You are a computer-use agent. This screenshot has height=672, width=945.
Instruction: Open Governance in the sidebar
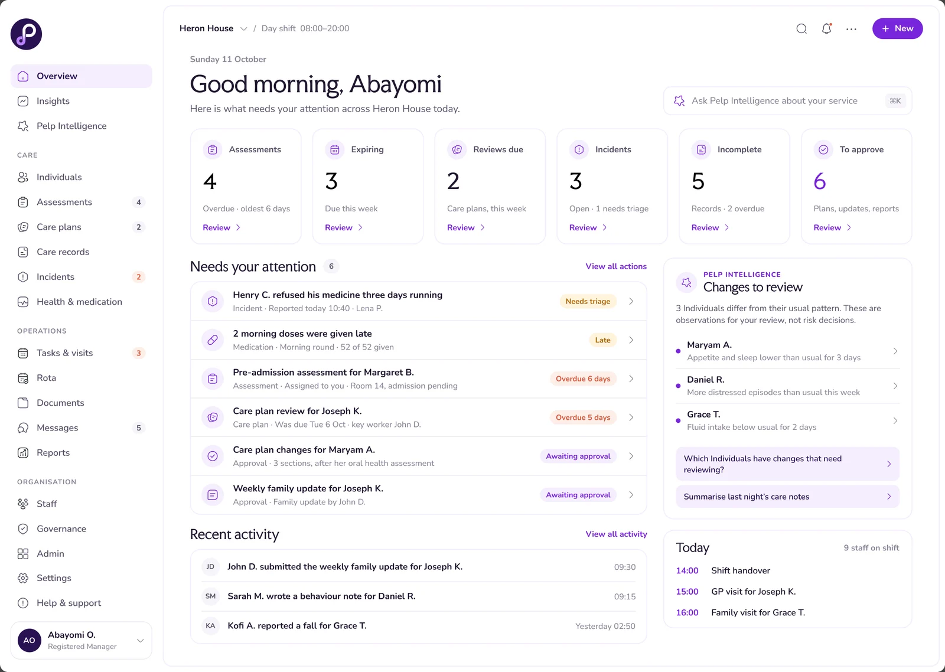[81, 529]
